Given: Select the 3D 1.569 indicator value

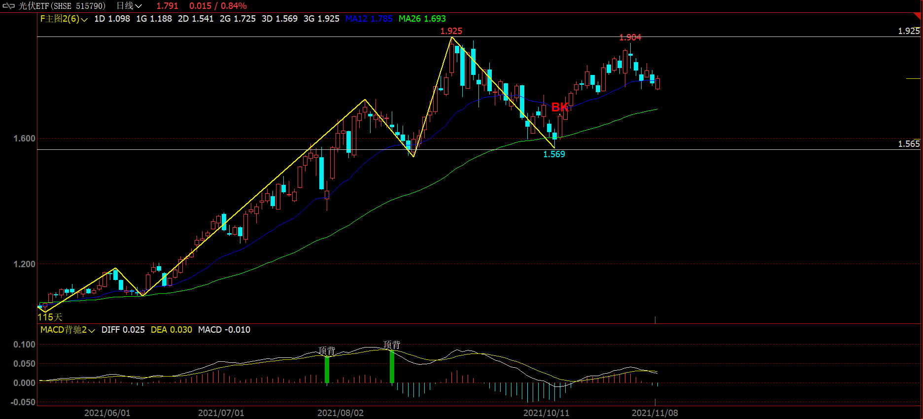Looking at the screenshot, I should tap(279, 19).
